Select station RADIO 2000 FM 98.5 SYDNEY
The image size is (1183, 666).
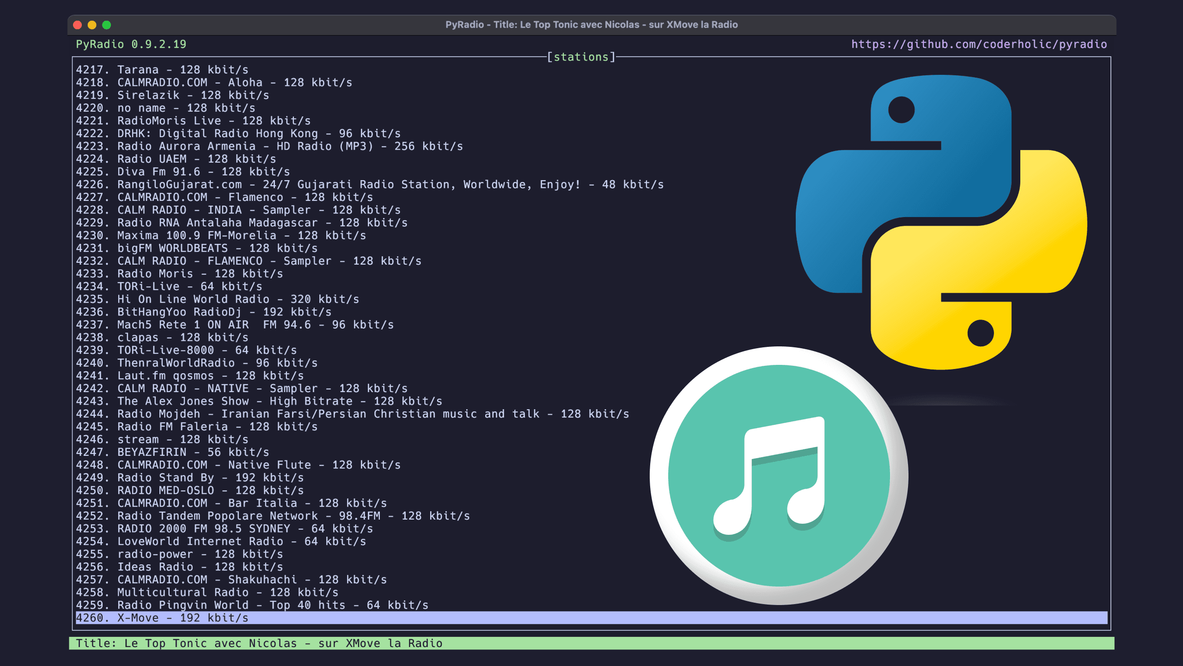[224, 528]
